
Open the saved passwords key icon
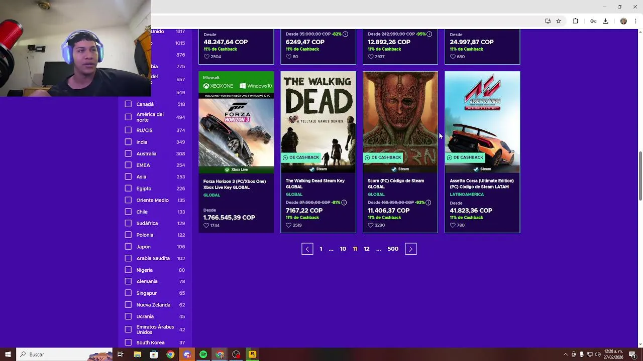click(593, 21)
